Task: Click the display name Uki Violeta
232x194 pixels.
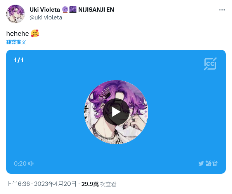Action: coord(45,10)
